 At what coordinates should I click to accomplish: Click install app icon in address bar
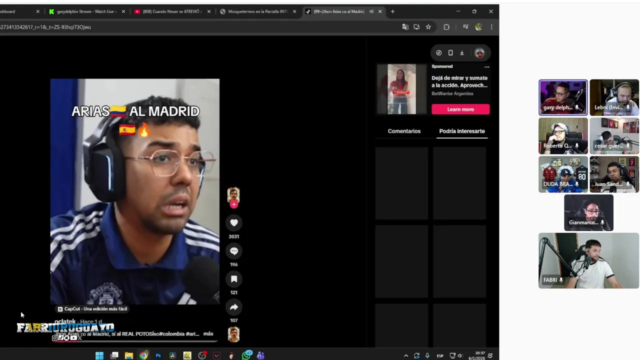coord(416,27)
